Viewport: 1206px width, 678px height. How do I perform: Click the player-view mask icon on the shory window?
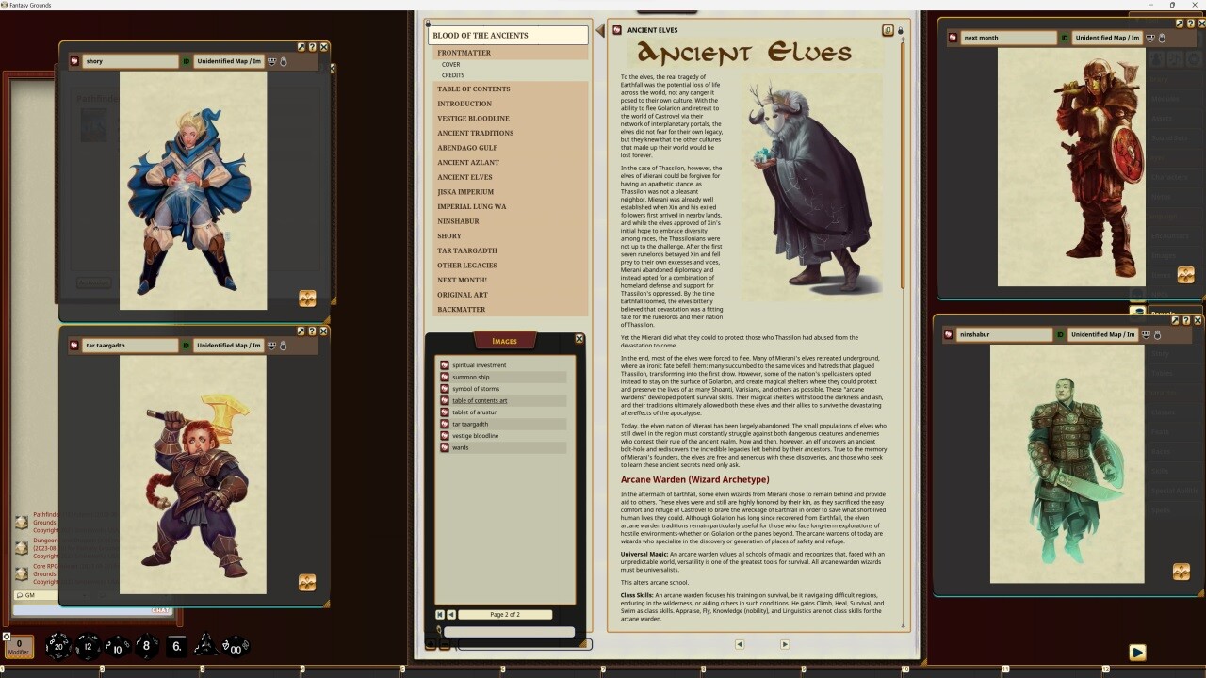click(x=271, y=61)
